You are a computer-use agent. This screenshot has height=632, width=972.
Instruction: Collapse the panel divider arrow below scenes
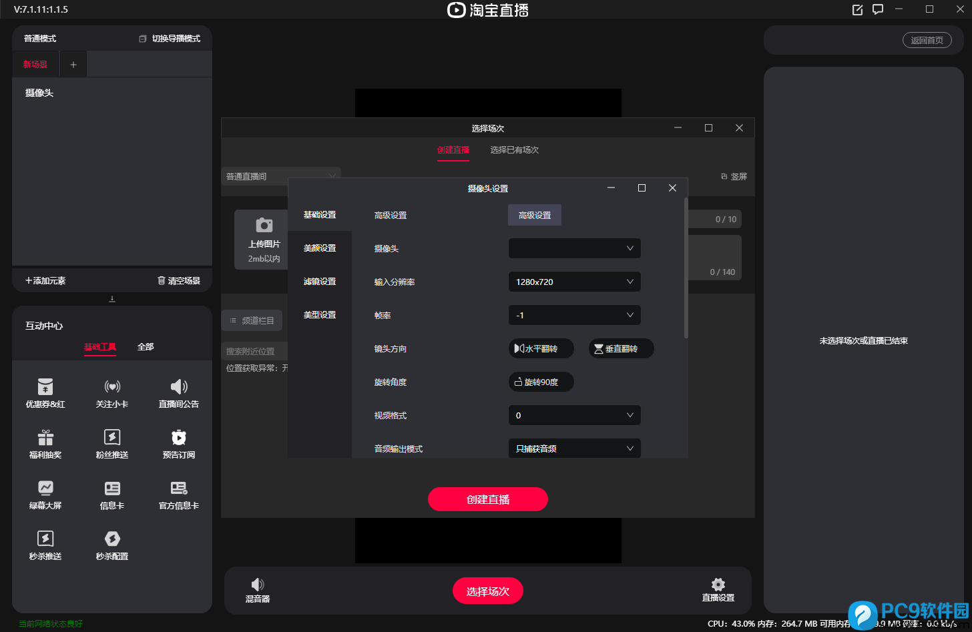(112, 299)
